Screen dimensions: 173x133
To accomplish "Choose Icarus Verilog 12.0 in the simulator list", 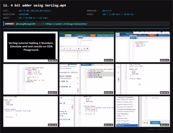I will click(x=123, y=121).
